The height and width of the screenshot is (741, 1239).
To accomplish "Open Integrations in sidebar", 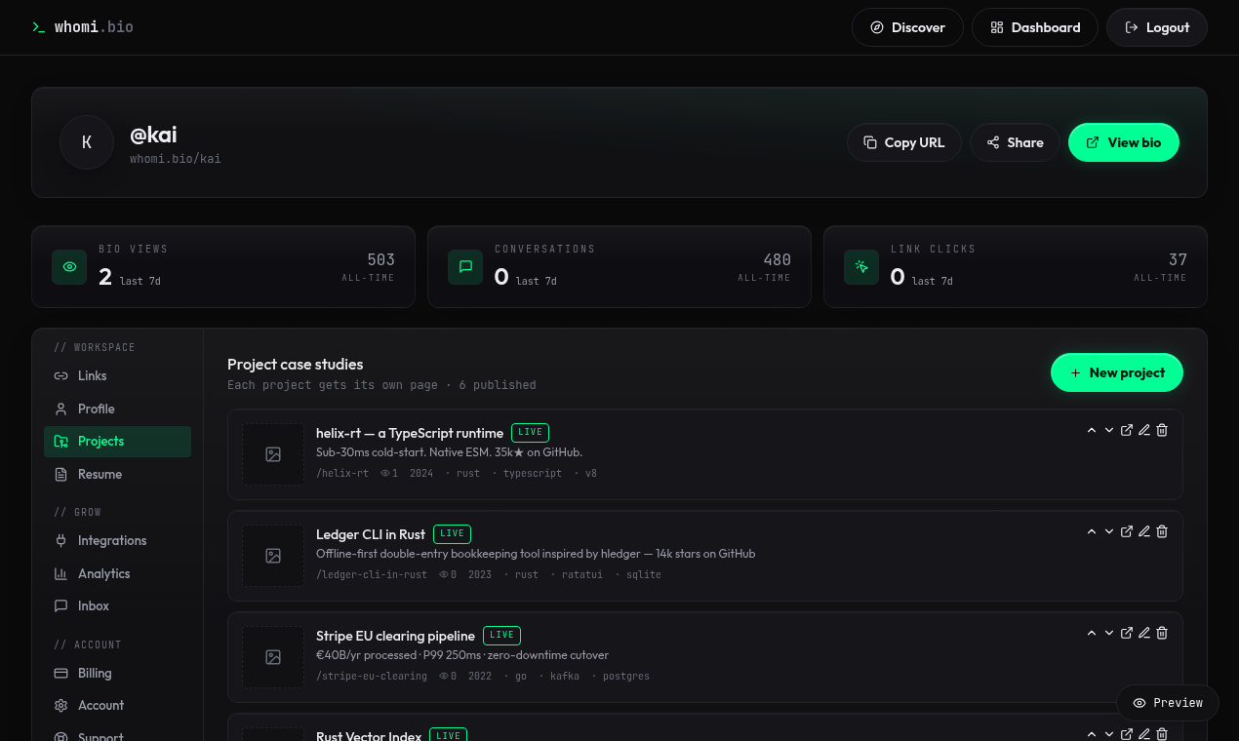I will [117, 540].
